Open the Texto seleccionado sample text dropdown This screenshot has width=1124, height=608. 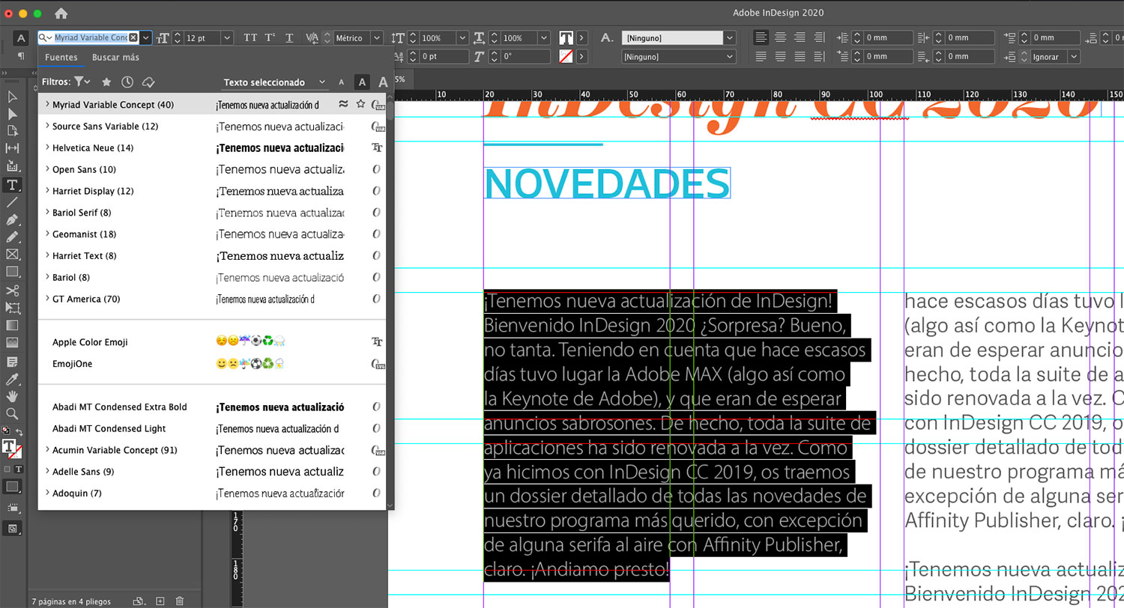click(275, 82)
